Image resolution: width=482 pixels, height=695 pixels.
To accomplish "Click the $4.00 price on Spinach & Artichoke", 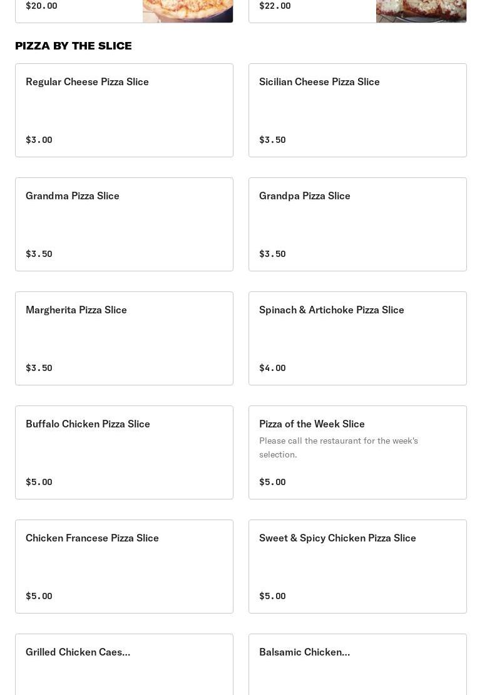I will (272, 368).
